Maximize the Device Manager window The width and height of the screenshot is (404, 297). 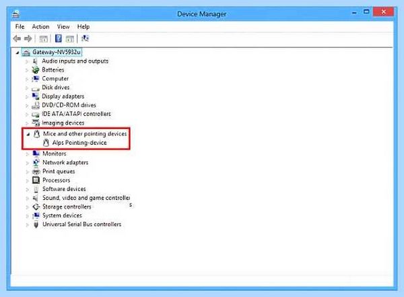[366, 12]
